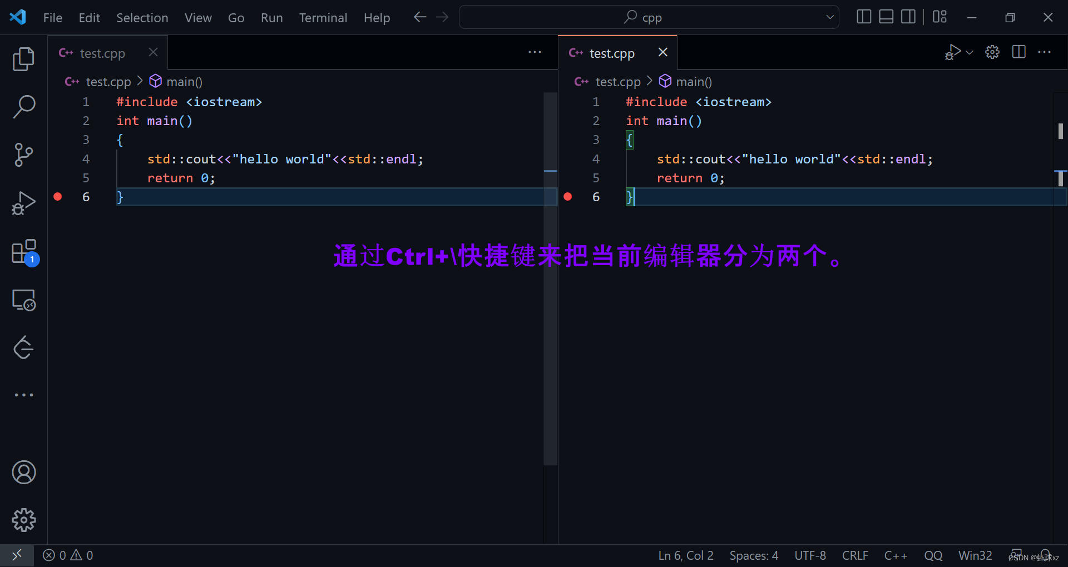The image size is (1068, 567).
Task: Click the Debug C/C++ file run button
Action: coord(952,52)
